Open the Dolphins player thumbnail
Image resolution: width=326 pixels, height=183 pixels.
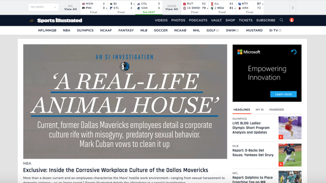(290, 177)
